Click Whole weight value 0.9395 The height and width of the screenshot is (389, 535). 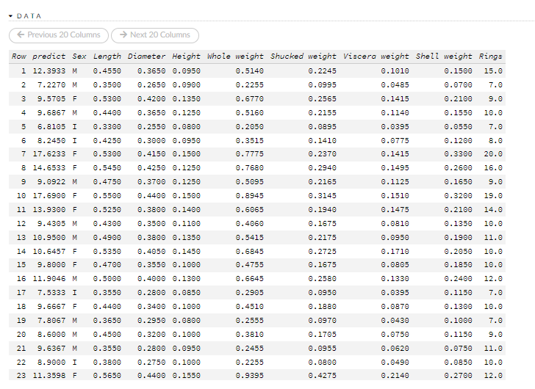click(x=249, y=376)
